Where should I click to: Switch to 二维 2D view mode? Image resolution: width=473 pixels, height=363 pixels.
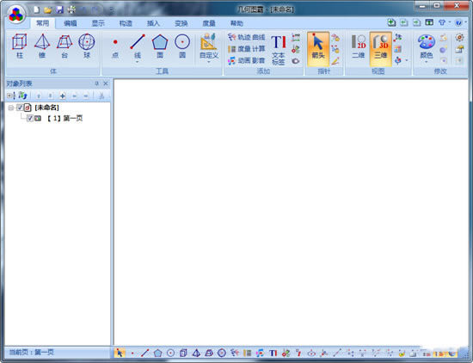359,47
